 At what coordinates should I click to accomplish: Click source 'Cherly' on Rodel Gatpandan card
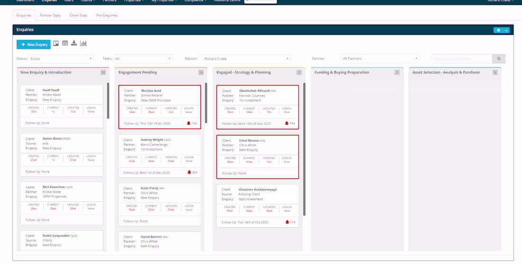[x=47, y=240]
